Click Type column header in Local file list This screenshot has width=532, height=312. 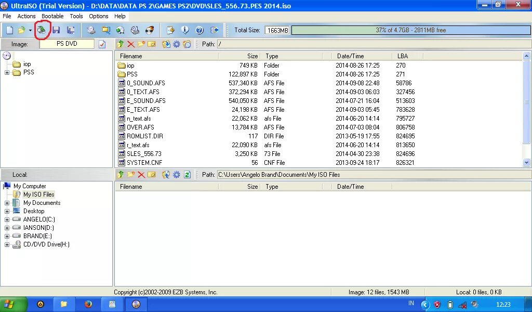(x=291, y=186)
